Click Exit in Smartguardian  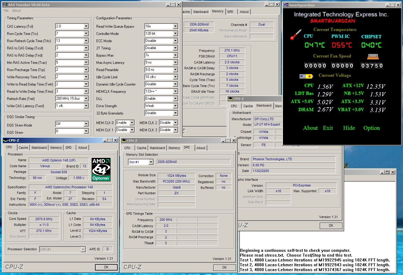[328, 128]
